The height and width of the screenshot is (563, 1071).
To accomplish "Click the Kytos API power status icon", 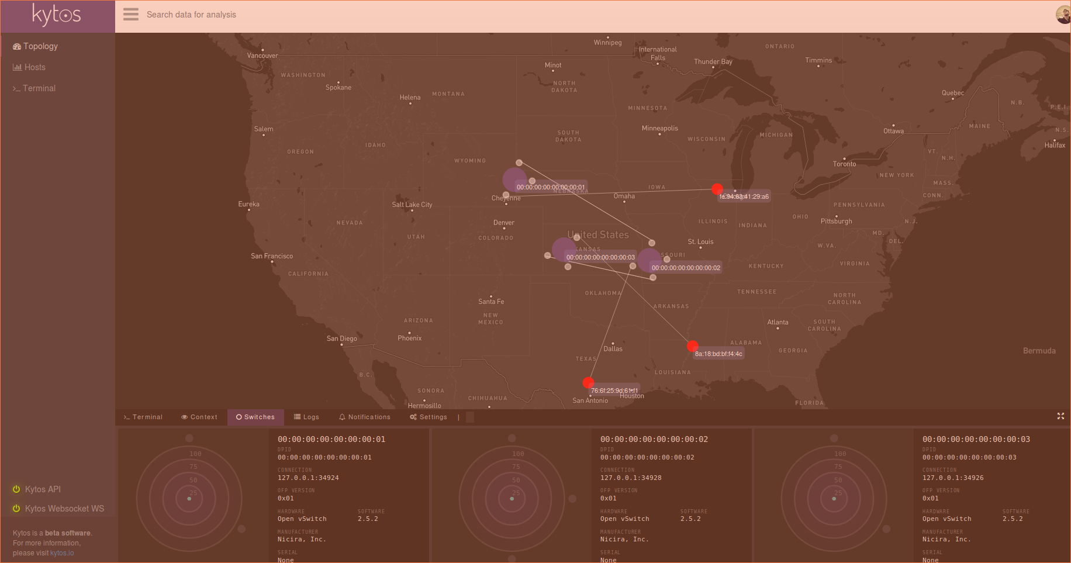I will [16, 489].
